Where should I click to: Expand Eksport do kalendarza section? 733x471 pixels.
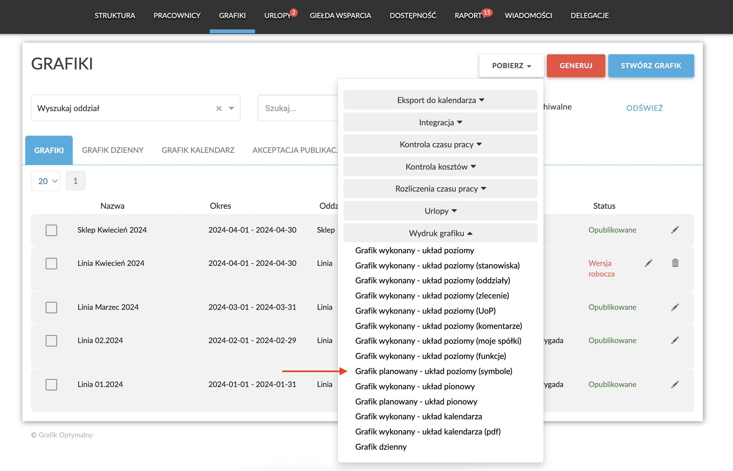click(440, 100)
